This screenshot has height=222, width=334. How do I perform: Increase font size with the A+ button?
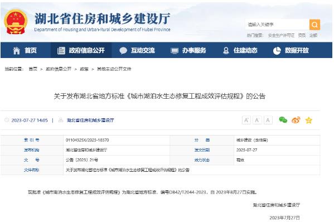pyautogui.click(x=246, y=120)
